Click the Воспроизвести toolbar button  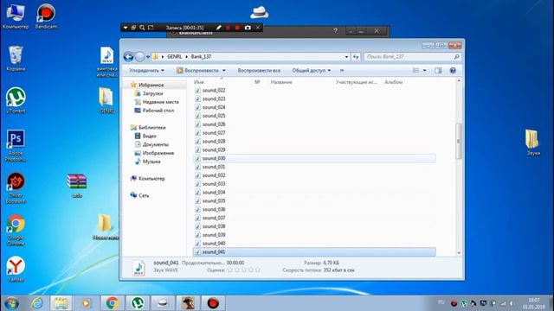198,71
